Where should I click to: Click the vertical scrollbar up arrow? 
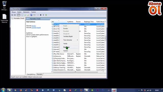105,21
